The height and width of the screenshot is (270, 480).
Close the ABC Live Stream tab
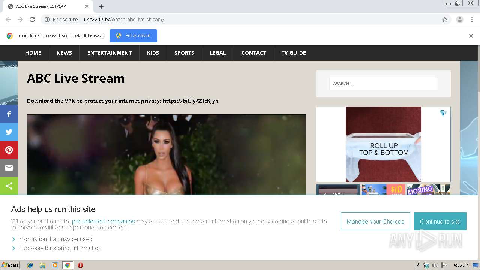pos(87,6)
